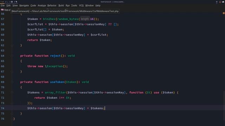The width and height of the screenshot is (225, 126).
Task: Open the View menu
Action: coord(15,6)
